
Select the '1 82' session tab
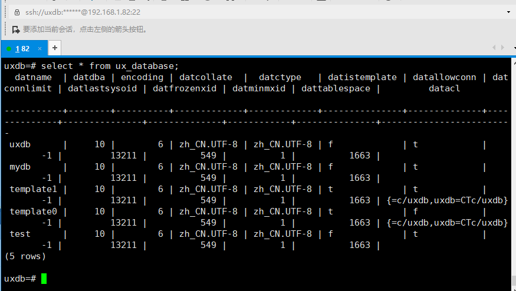point(22,48)
